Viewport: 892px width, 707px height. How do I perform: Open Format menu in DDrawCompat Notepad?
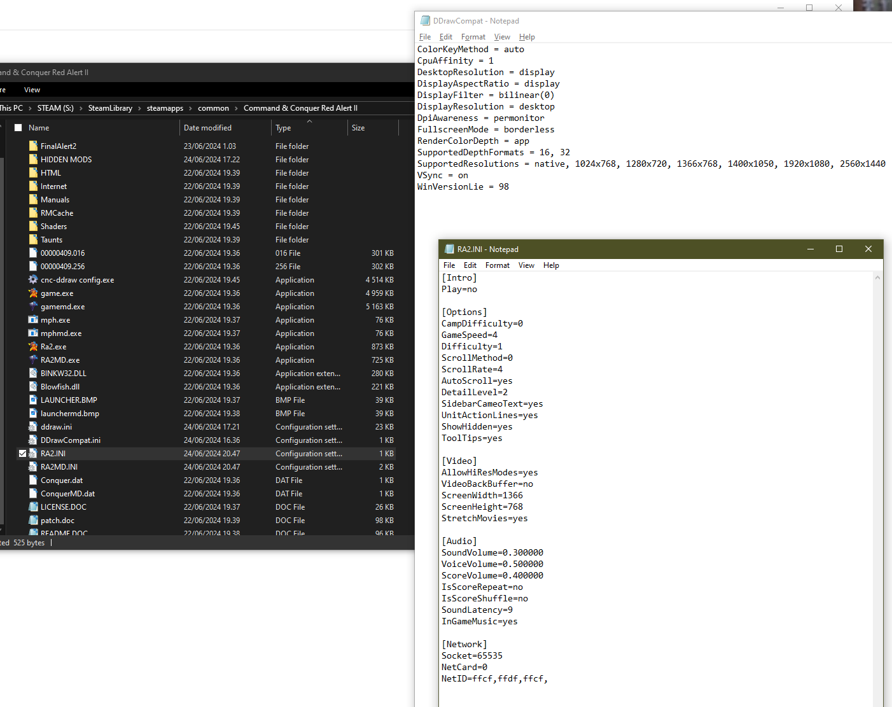[473, 37]
